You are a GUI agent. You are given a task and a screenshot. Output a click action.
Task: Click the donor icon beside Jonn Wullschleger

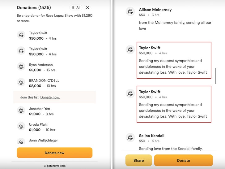pos(21,141)
